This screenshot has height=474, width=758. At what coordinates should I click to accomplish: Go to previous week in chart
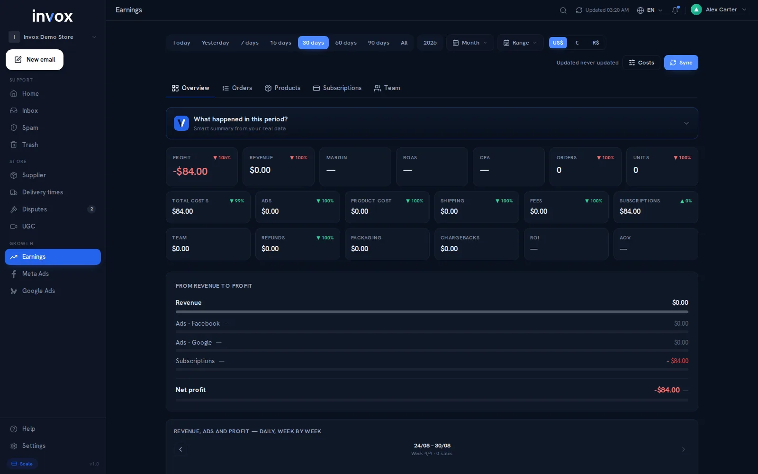click(180, 449)
